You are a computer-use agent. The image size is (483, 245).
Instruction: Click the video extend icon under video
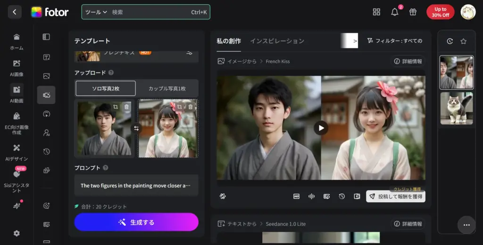357,196
